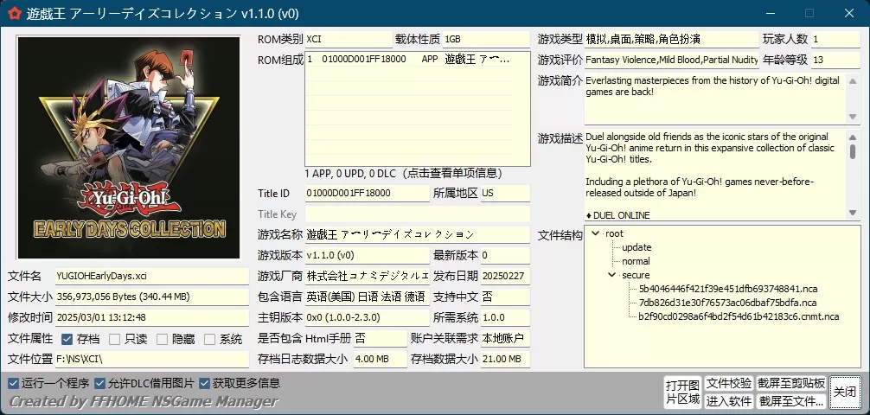This screenshot has width=870, height=415.
Task: Click the red app icon in title bar
Action: tap(12, 13)
